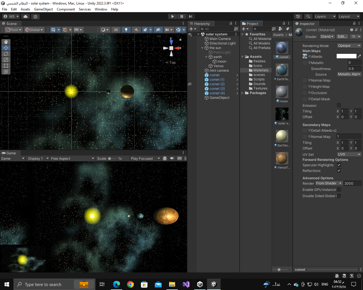Click the Assets breadcrumb in the Project panel
This screenshot has height=290, width=363.
point(278,35)
